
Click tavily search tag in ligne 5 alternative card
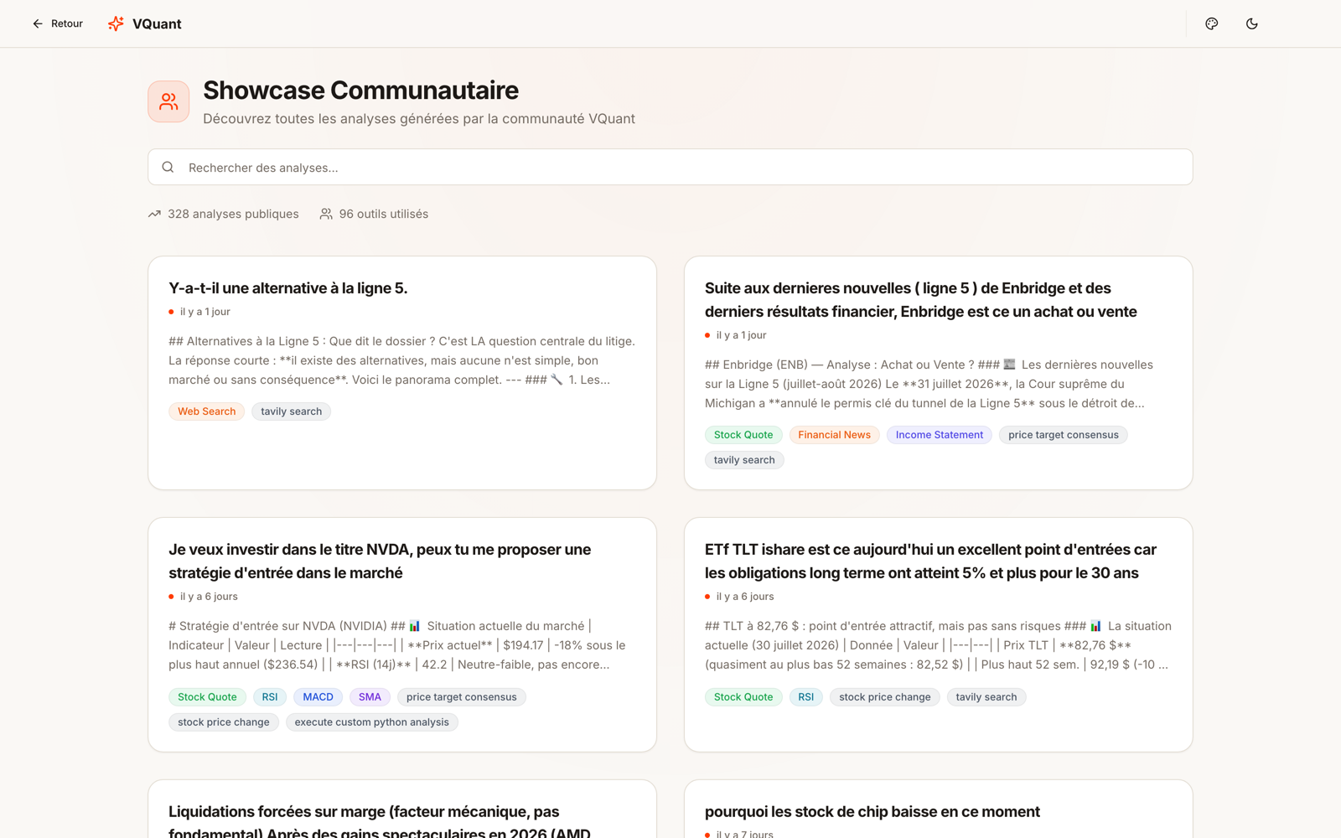coord(291,411)
